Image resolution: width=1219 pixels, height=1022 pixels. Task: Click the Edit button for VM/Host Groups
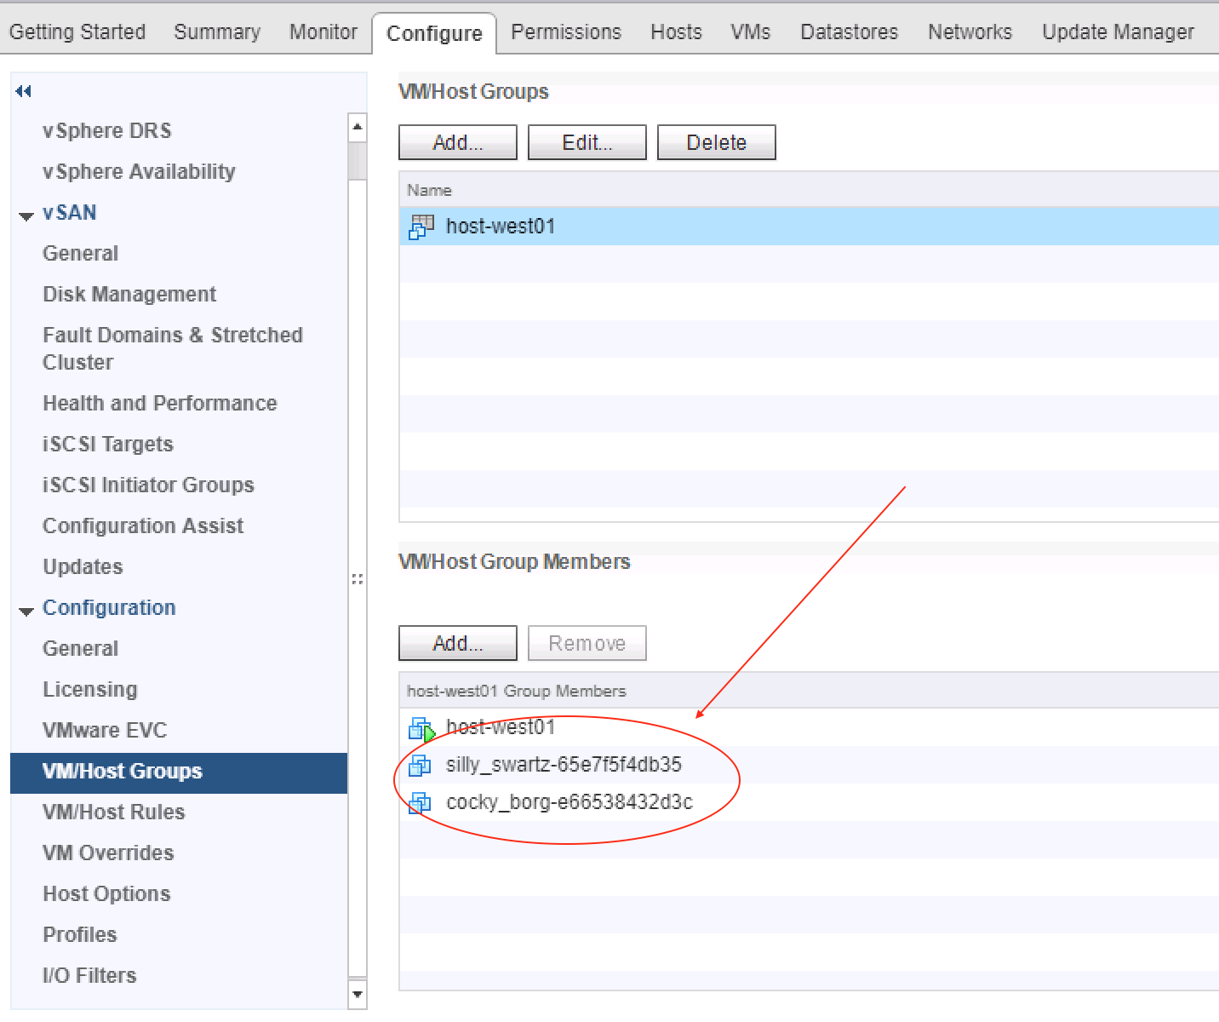587,142
